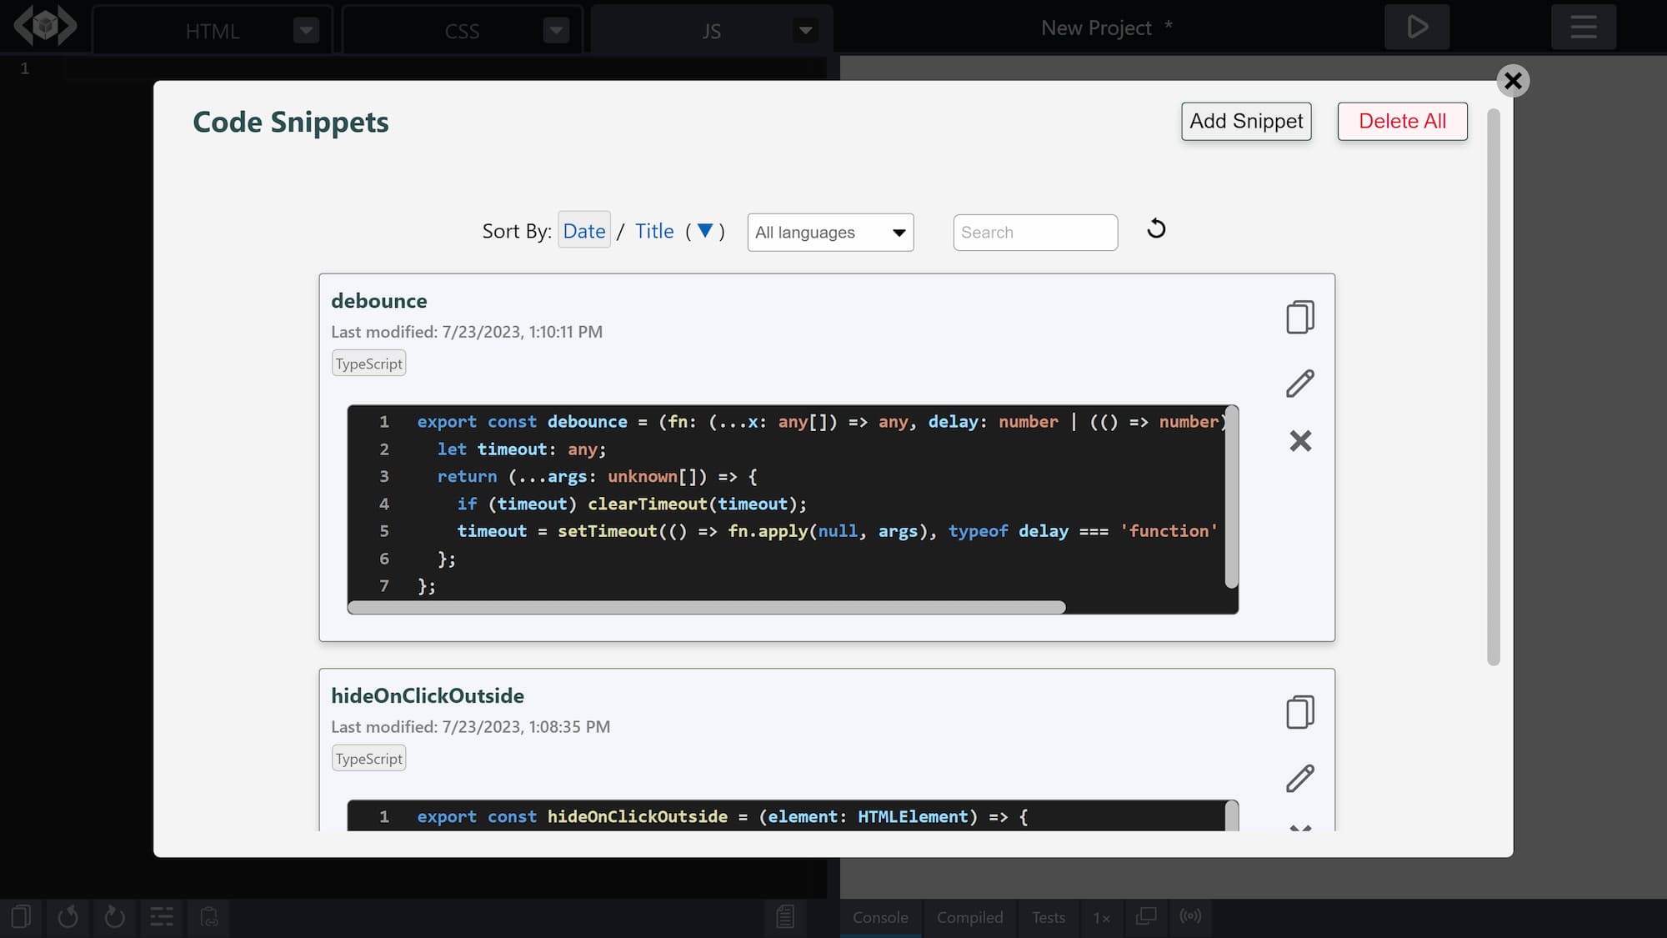1667x938 pixels.
Task: Toggle sort direction with the arrow
Action: tap(705, 231)
